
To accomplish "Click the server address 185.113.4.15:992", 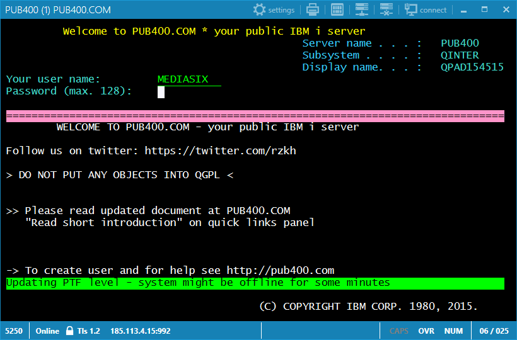I will coord(141,331).
